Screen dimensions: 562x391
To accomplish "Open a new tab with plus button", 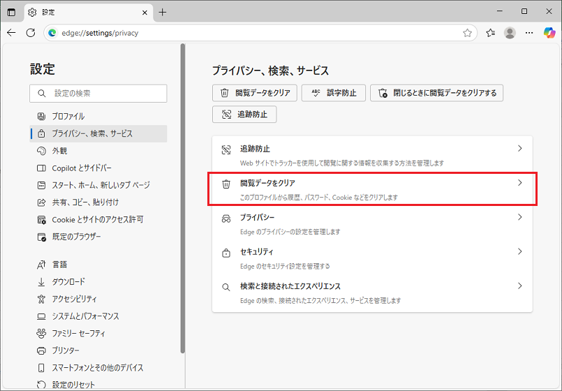I will click(163, 13).
